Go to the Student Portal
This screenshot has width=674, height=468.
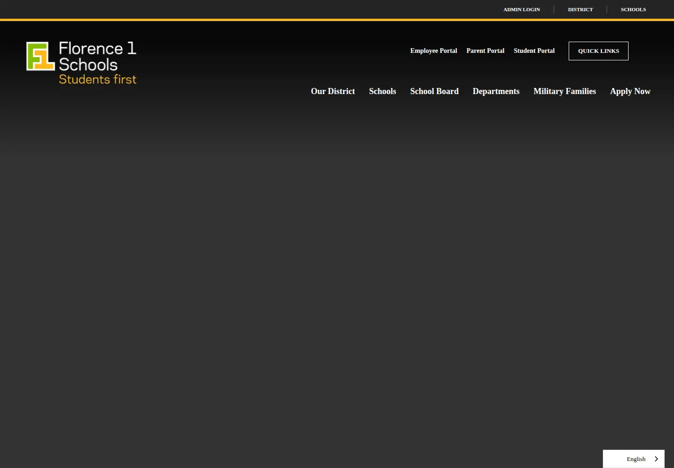click(534, 51)
